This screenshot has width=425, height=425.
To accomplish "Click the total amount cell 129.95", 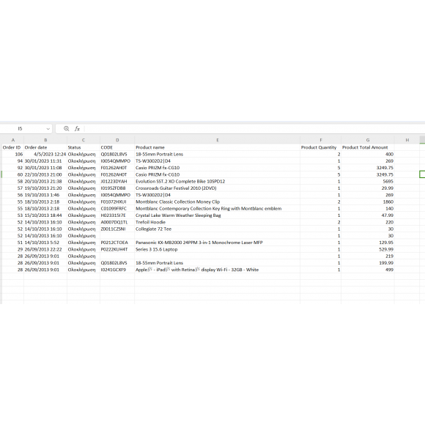I will click(x=368, y=243).
